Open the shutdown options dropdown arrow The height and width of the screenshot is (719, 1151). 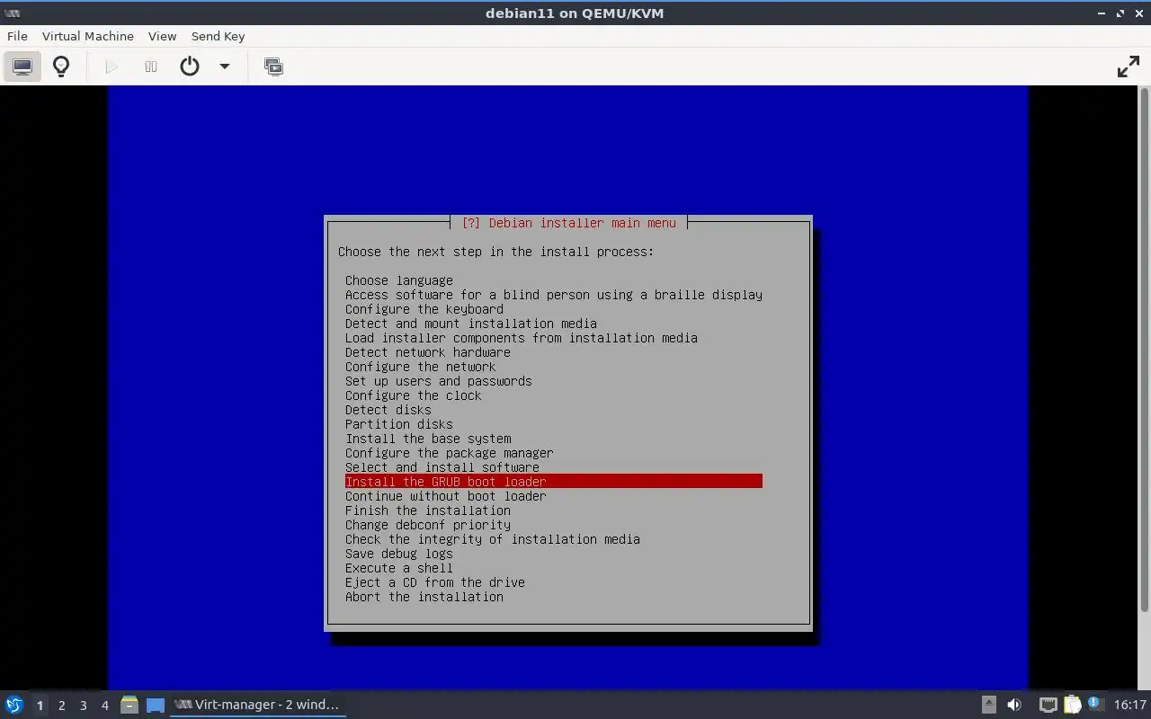(x=225, y=67)
